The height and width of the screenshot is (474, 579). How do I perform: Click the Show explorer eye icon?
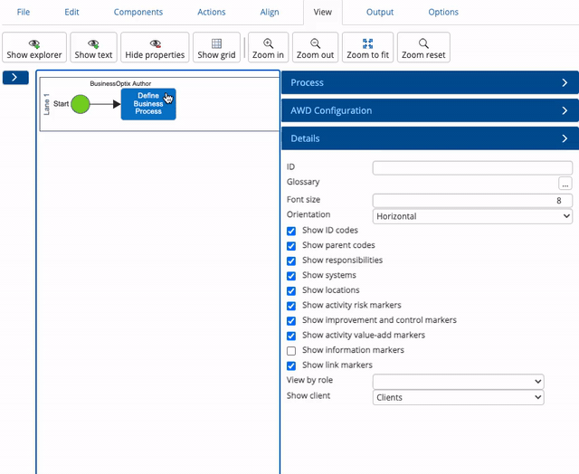(34, 43)
